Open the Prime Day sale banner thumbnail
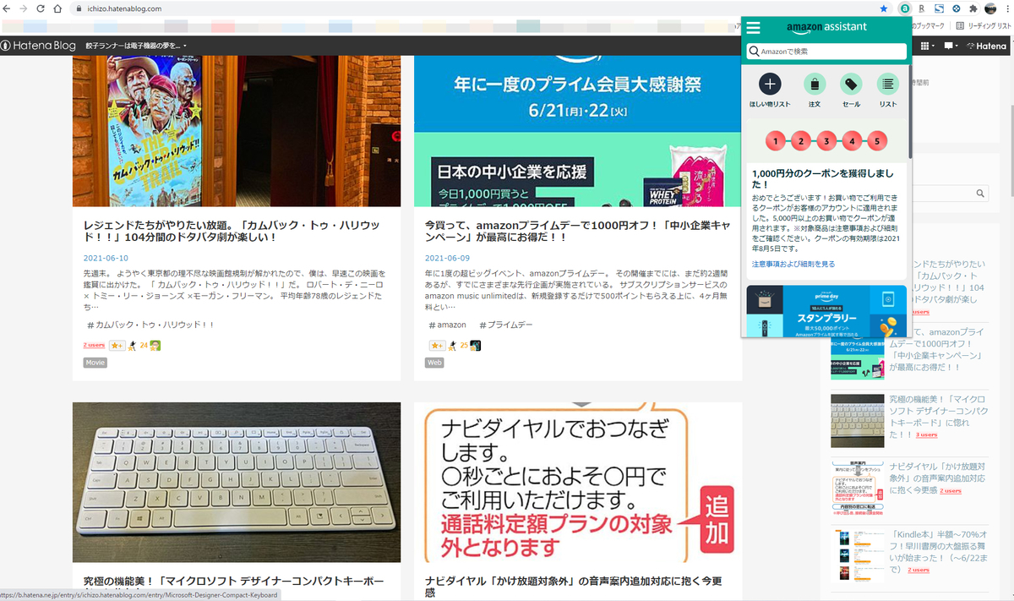Image resolution: width=1014 pixels, height=601 pixels. 578,131
